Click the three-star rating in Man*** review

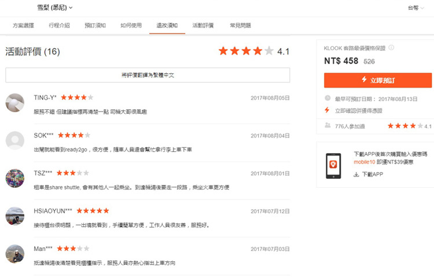pos(73,249)
